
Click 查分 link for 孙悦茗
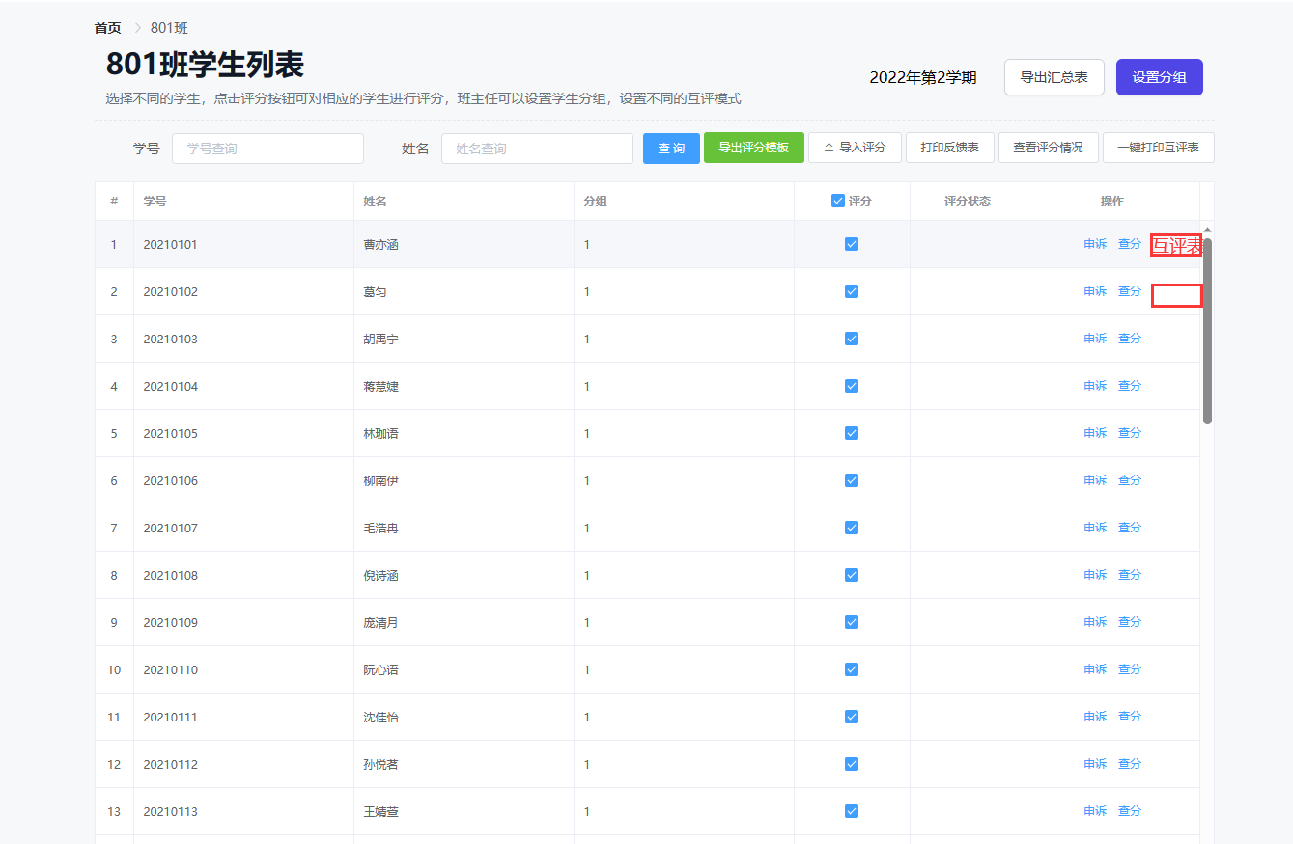(1130, 764)
